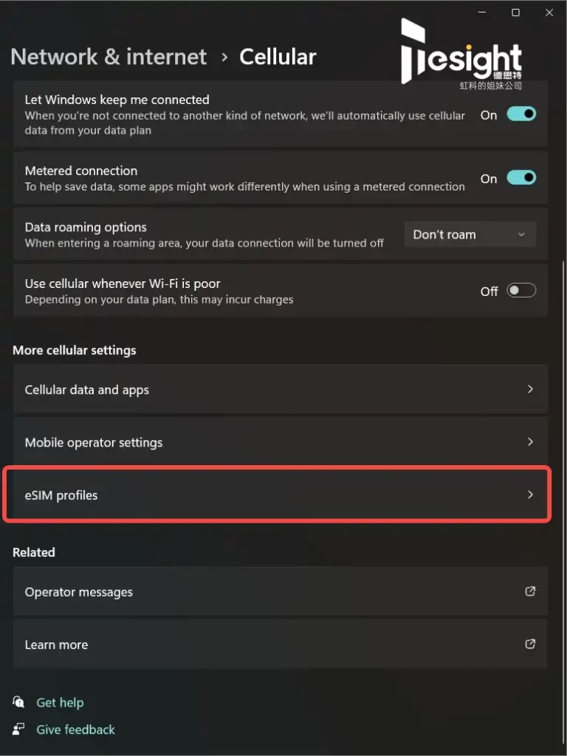The width and height of the screenshot is (567, 756).
Task: Close the Settings window
Action: click(x=549, y=13)
